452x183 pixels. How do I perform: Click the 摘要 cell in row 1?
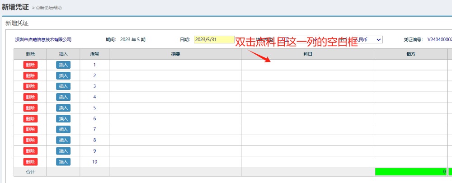click(175, 65)
